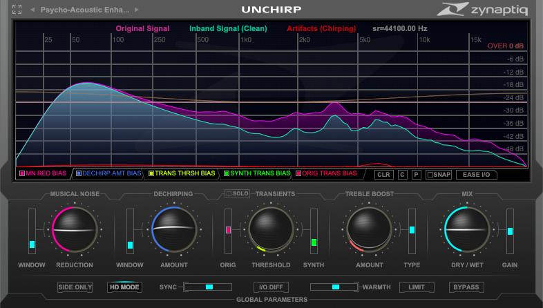Click the Artifacts (Chirping) legend label

pos(321,29)
